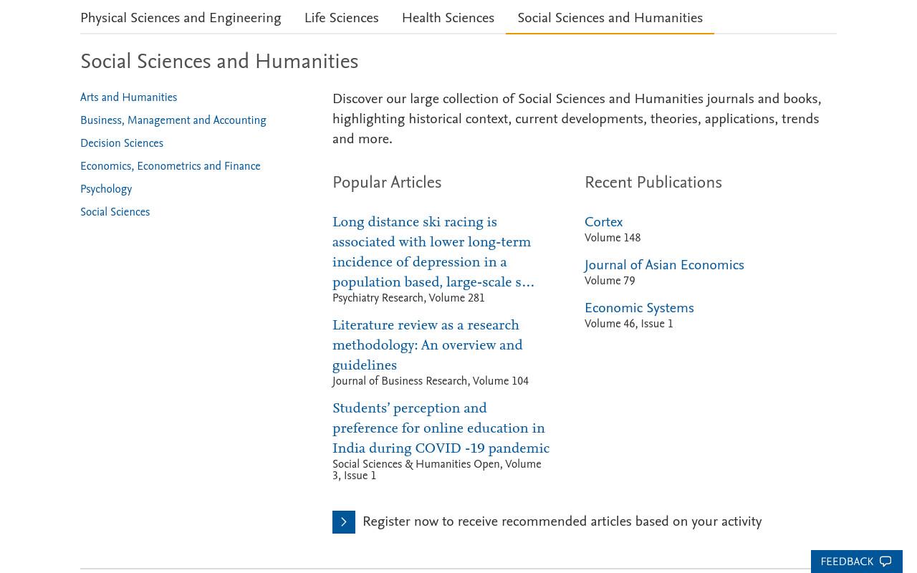Viewport: 917px width, 573px height.
Task: Go to Decision Sciences category
Action: point(122,143)
